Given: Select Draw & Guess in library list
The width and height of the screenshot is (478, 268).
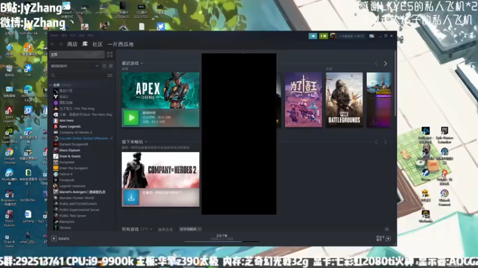Looking at the screenshot, I should [x=70, y=156].
